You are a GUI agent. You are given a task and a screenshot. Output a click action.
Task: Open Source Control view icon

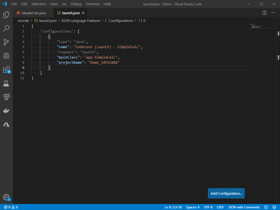click(6, 42)
